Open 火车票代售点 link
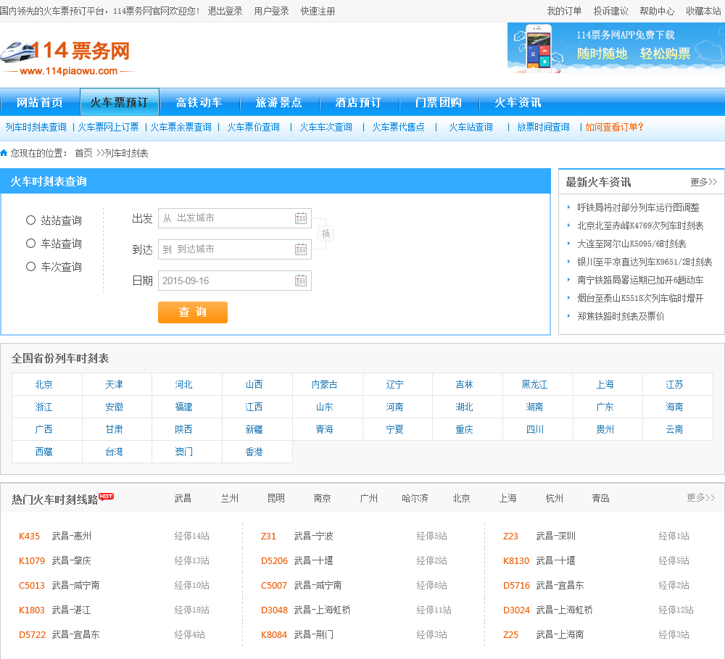 (399, 127)
